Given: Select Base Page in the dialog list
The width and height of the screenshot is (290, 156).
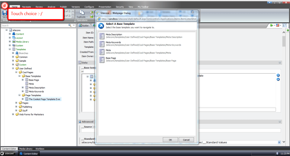Looking at the screenshot, I should (147, 60).
